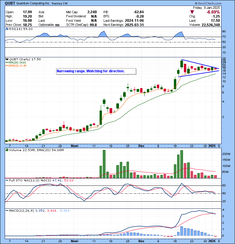
Task: Select the company name Quantum Computing Inc.
Action: pos(33,4)
